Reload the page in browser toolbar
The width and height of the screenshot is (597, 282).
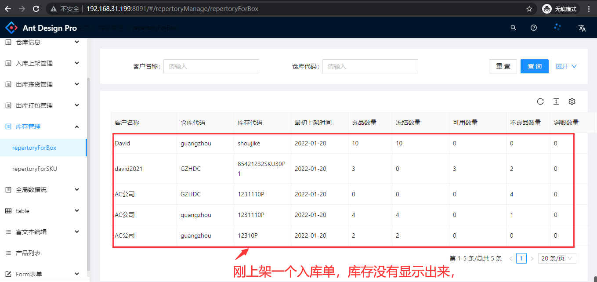point(36,9)
